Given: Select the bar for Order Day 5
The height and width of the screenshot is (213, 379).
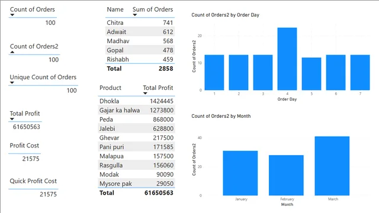Looking at the screenshot, I should (x=311, y=74).
